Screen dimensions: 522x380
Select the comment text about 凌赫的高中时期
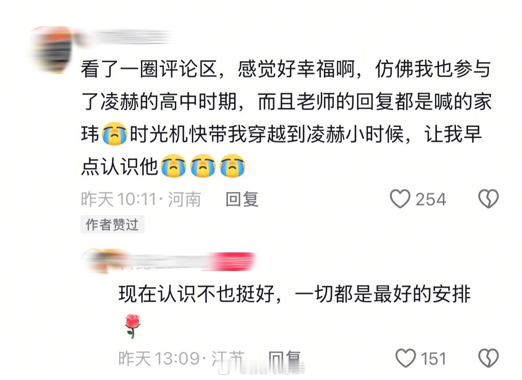tap(286, 118)
